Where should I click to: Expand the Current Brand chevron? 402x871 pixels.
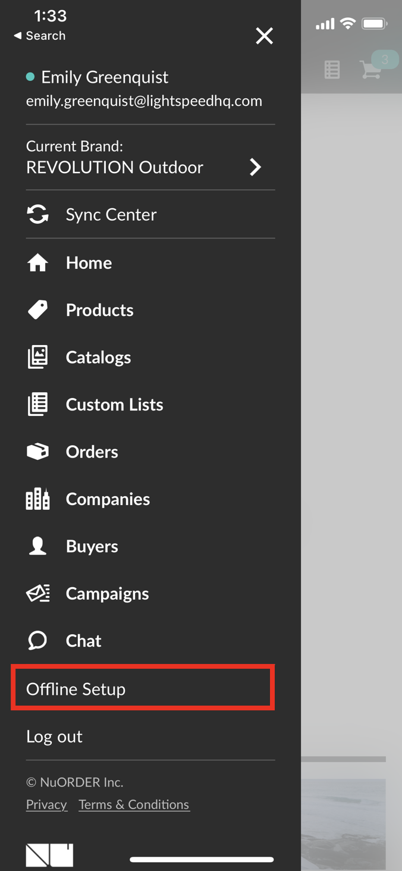[x=256, y=167]
